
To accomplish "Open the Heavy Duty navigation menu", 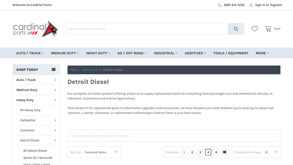I will [98, 53].
